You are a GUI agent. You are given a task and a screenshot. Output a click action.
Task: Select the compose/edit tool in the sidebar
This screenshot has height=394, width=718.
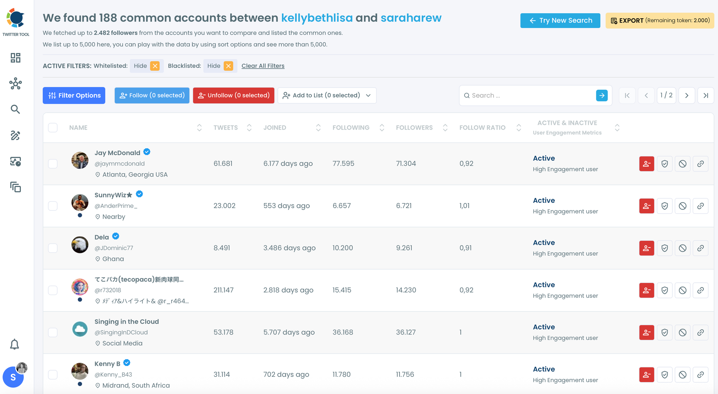(x=15, y=136)
